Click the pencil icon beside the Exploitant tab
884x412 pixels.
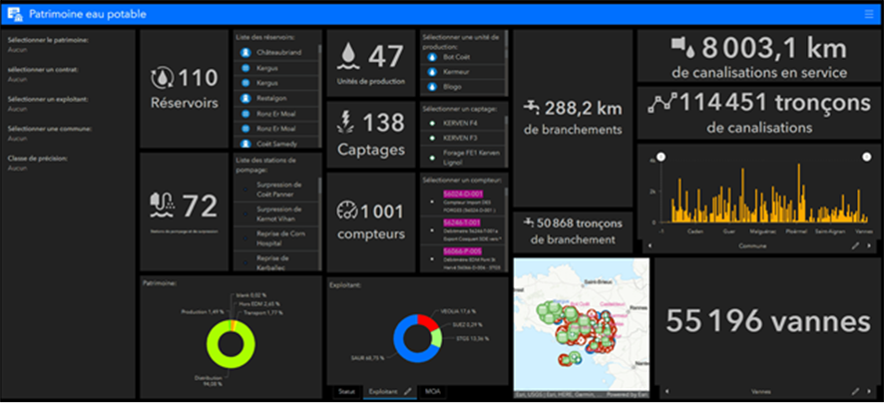click(407, 392)
